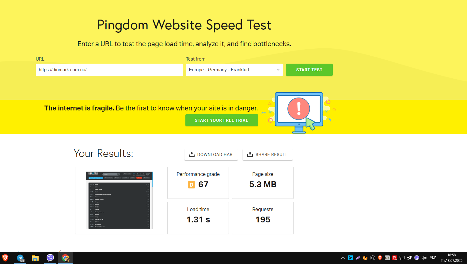The image size is (467, 264).
Task: Switch to Chrome in the taskbar
Action: coord(65,258)
